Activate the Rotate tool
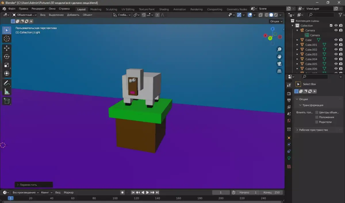This screenshot has height=203, width=345. click(x=7, y=57)
